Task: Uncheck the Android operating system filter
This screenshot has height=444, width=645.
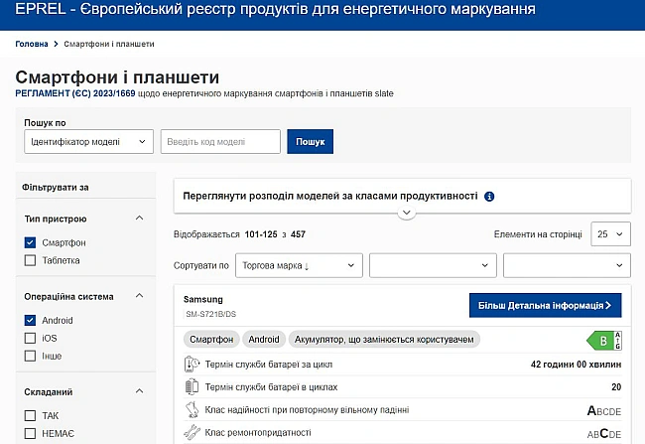Action: 30,320
